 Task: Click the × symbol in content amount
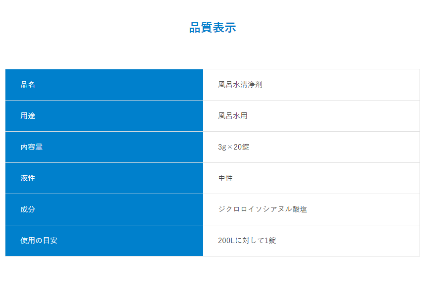(230, 147)
